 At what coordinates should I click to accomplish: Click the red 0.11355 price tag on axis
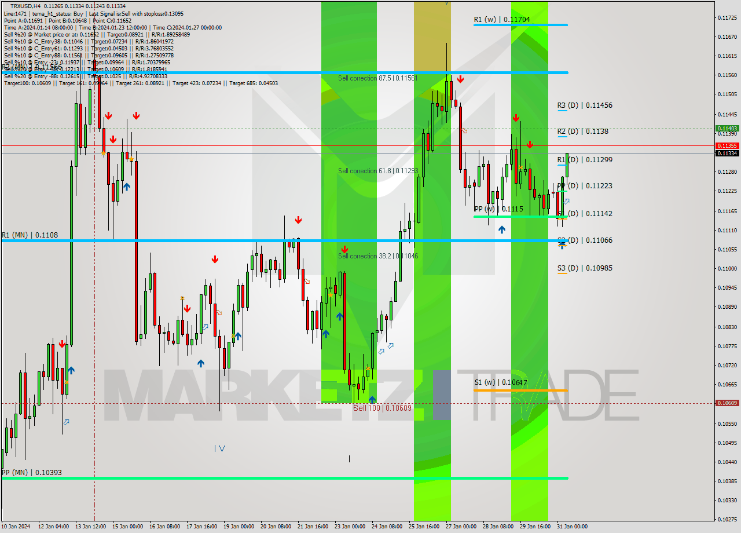727,145
